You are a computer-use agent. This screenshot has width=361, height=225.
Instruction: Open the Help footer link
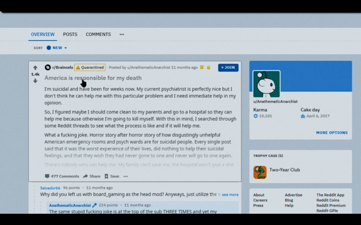pos(289,205)
